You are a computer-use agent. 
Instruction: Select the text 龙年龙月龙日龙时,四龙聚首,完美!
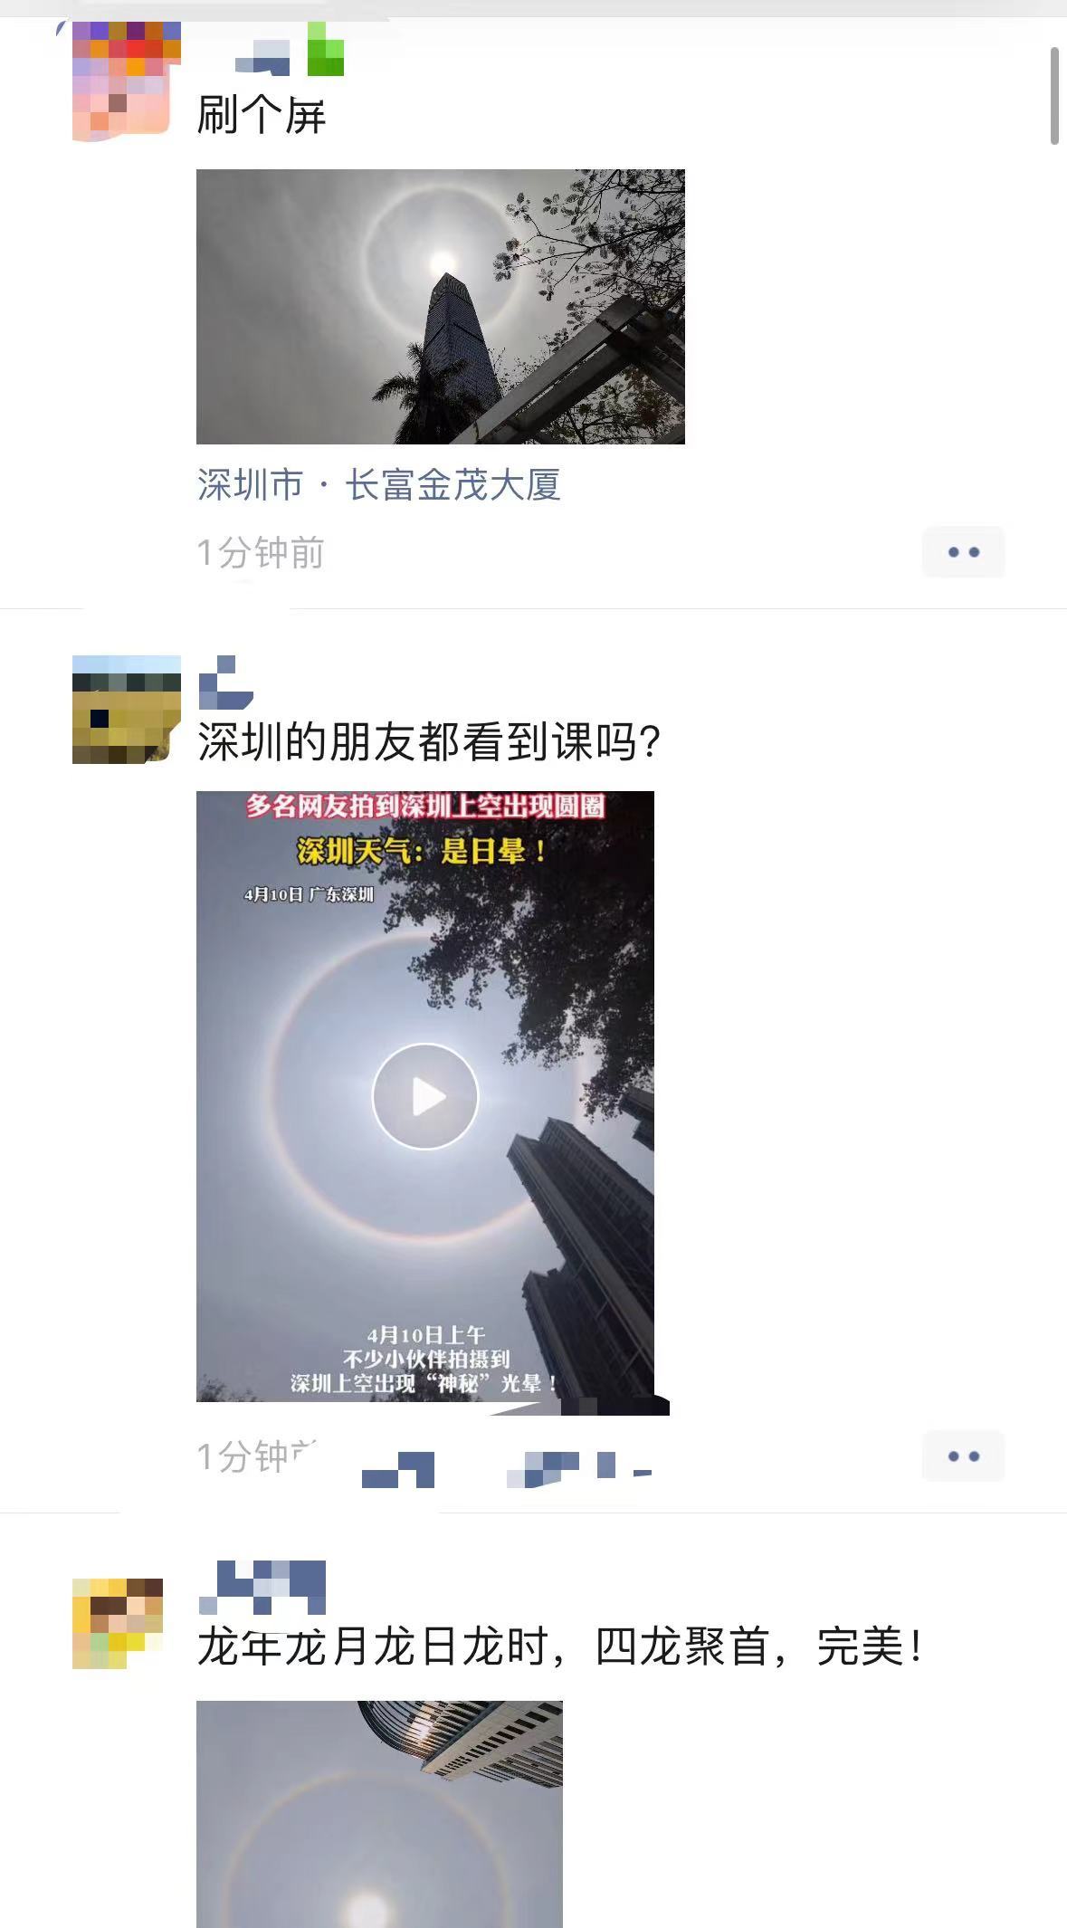(560, 1646)
